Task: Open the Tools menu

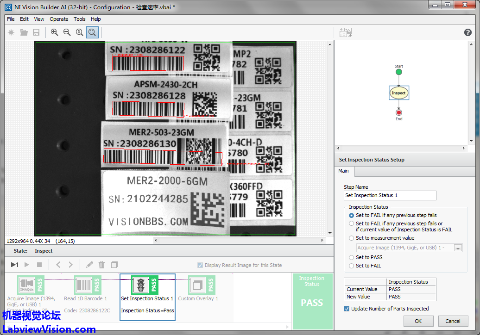Action: tap(80, 19)
